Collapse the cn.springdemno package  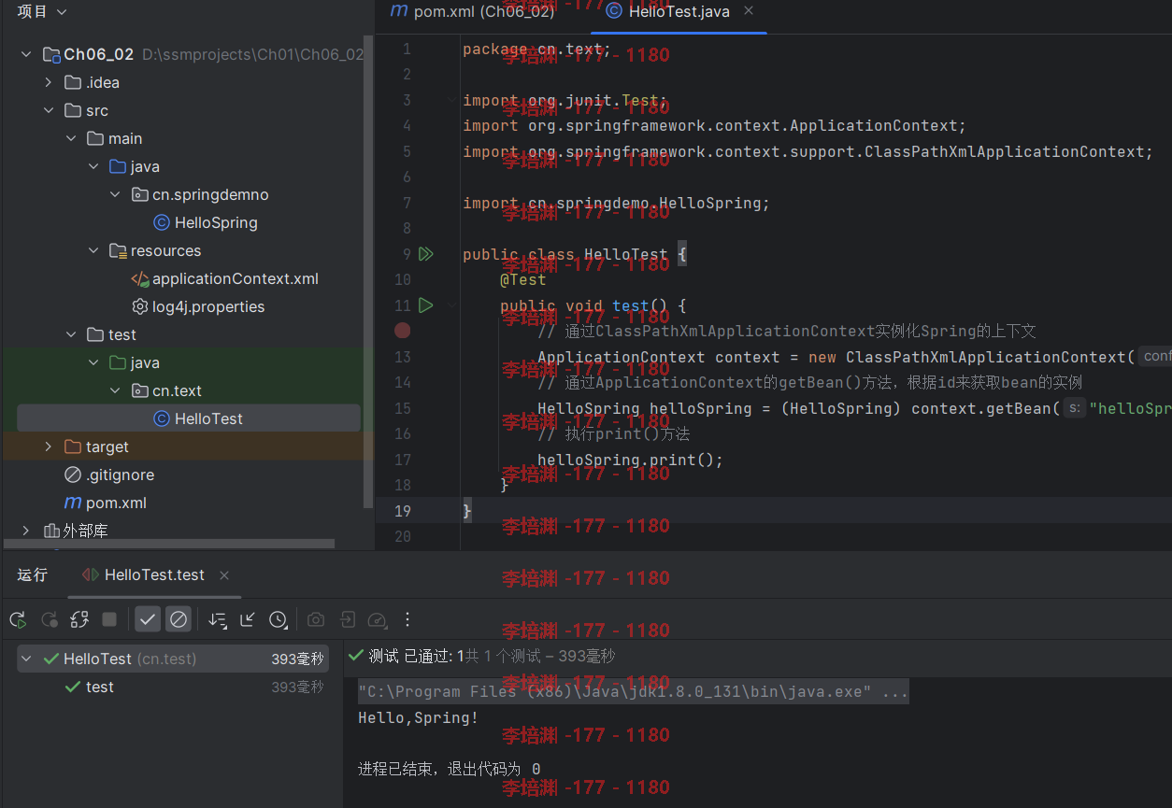click(115, 194)
